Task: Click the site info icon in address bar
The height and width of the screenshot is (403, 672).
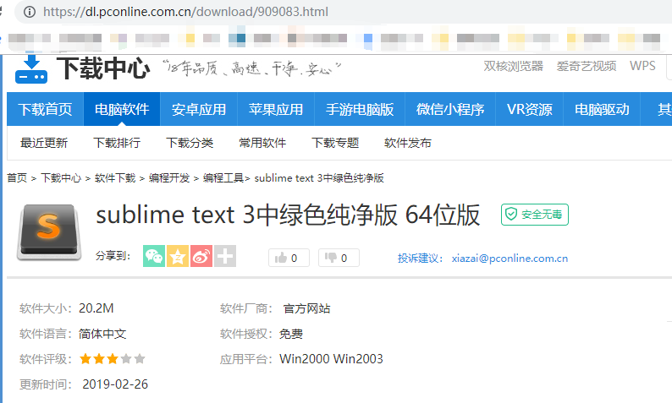Action: click(30, 12)
